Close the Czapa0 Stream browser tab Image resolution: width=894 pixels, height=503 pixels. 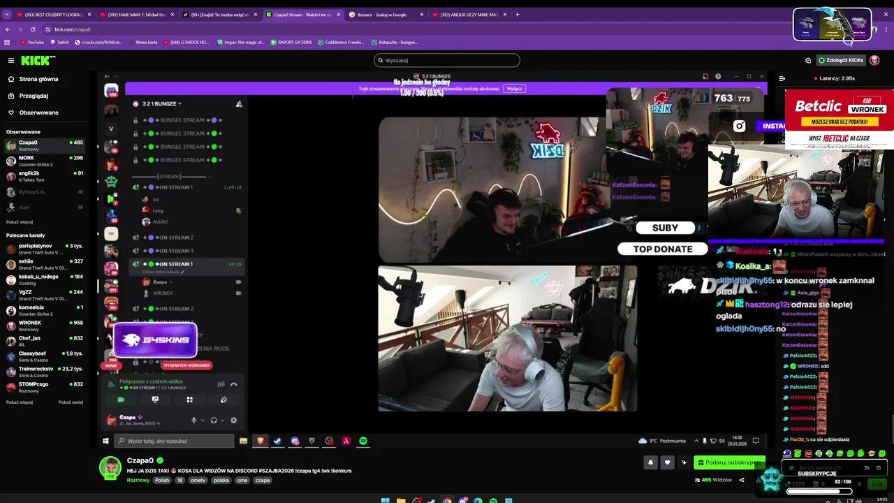click(x=339, y=15)
